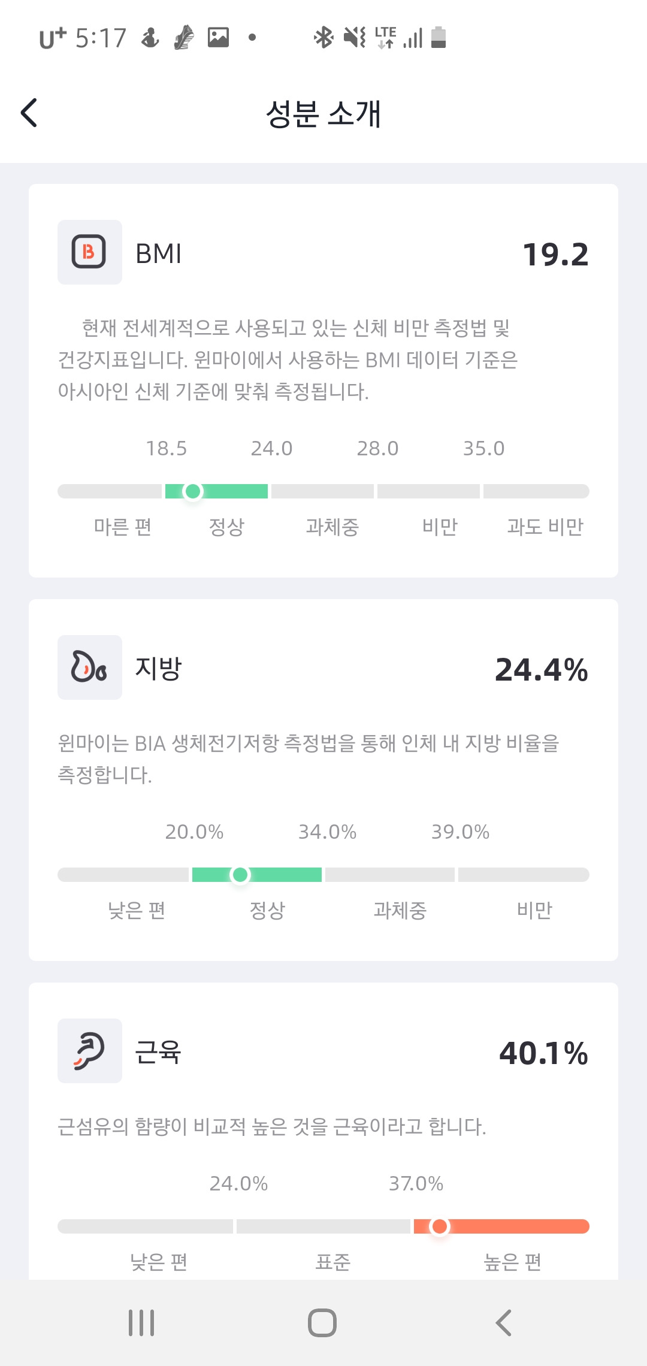
Task: Tap the 과도 비만 label under the BMI bar
Action: 545,527
